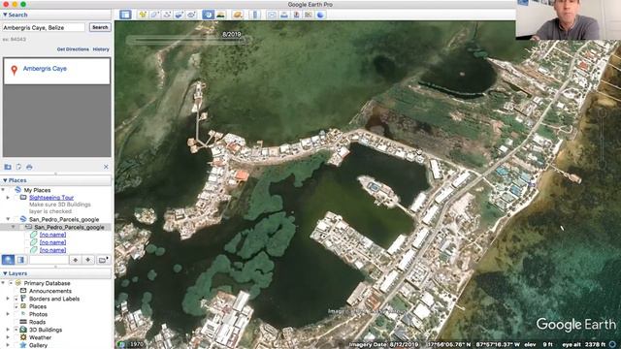Select the Add Polygon tool
The image size is (621, 349).
155,15
